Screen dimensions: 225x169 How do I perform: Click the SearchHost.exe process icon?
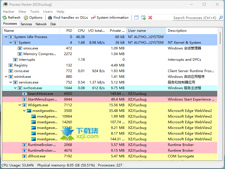pyautogui.click(x=24, y=94)
